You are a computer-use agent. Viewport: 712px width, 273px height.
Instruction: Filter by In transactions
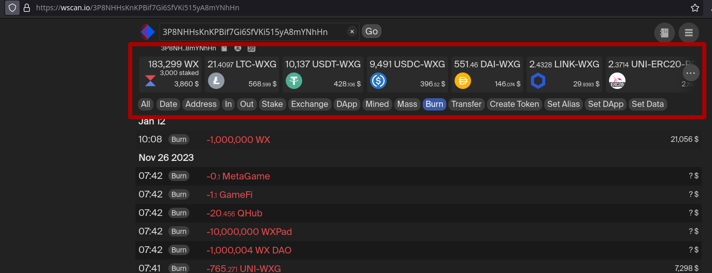click(x=229, y=104)
